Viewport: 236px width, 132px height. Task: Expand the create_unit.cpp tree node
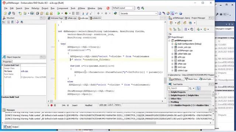[172, 47]
